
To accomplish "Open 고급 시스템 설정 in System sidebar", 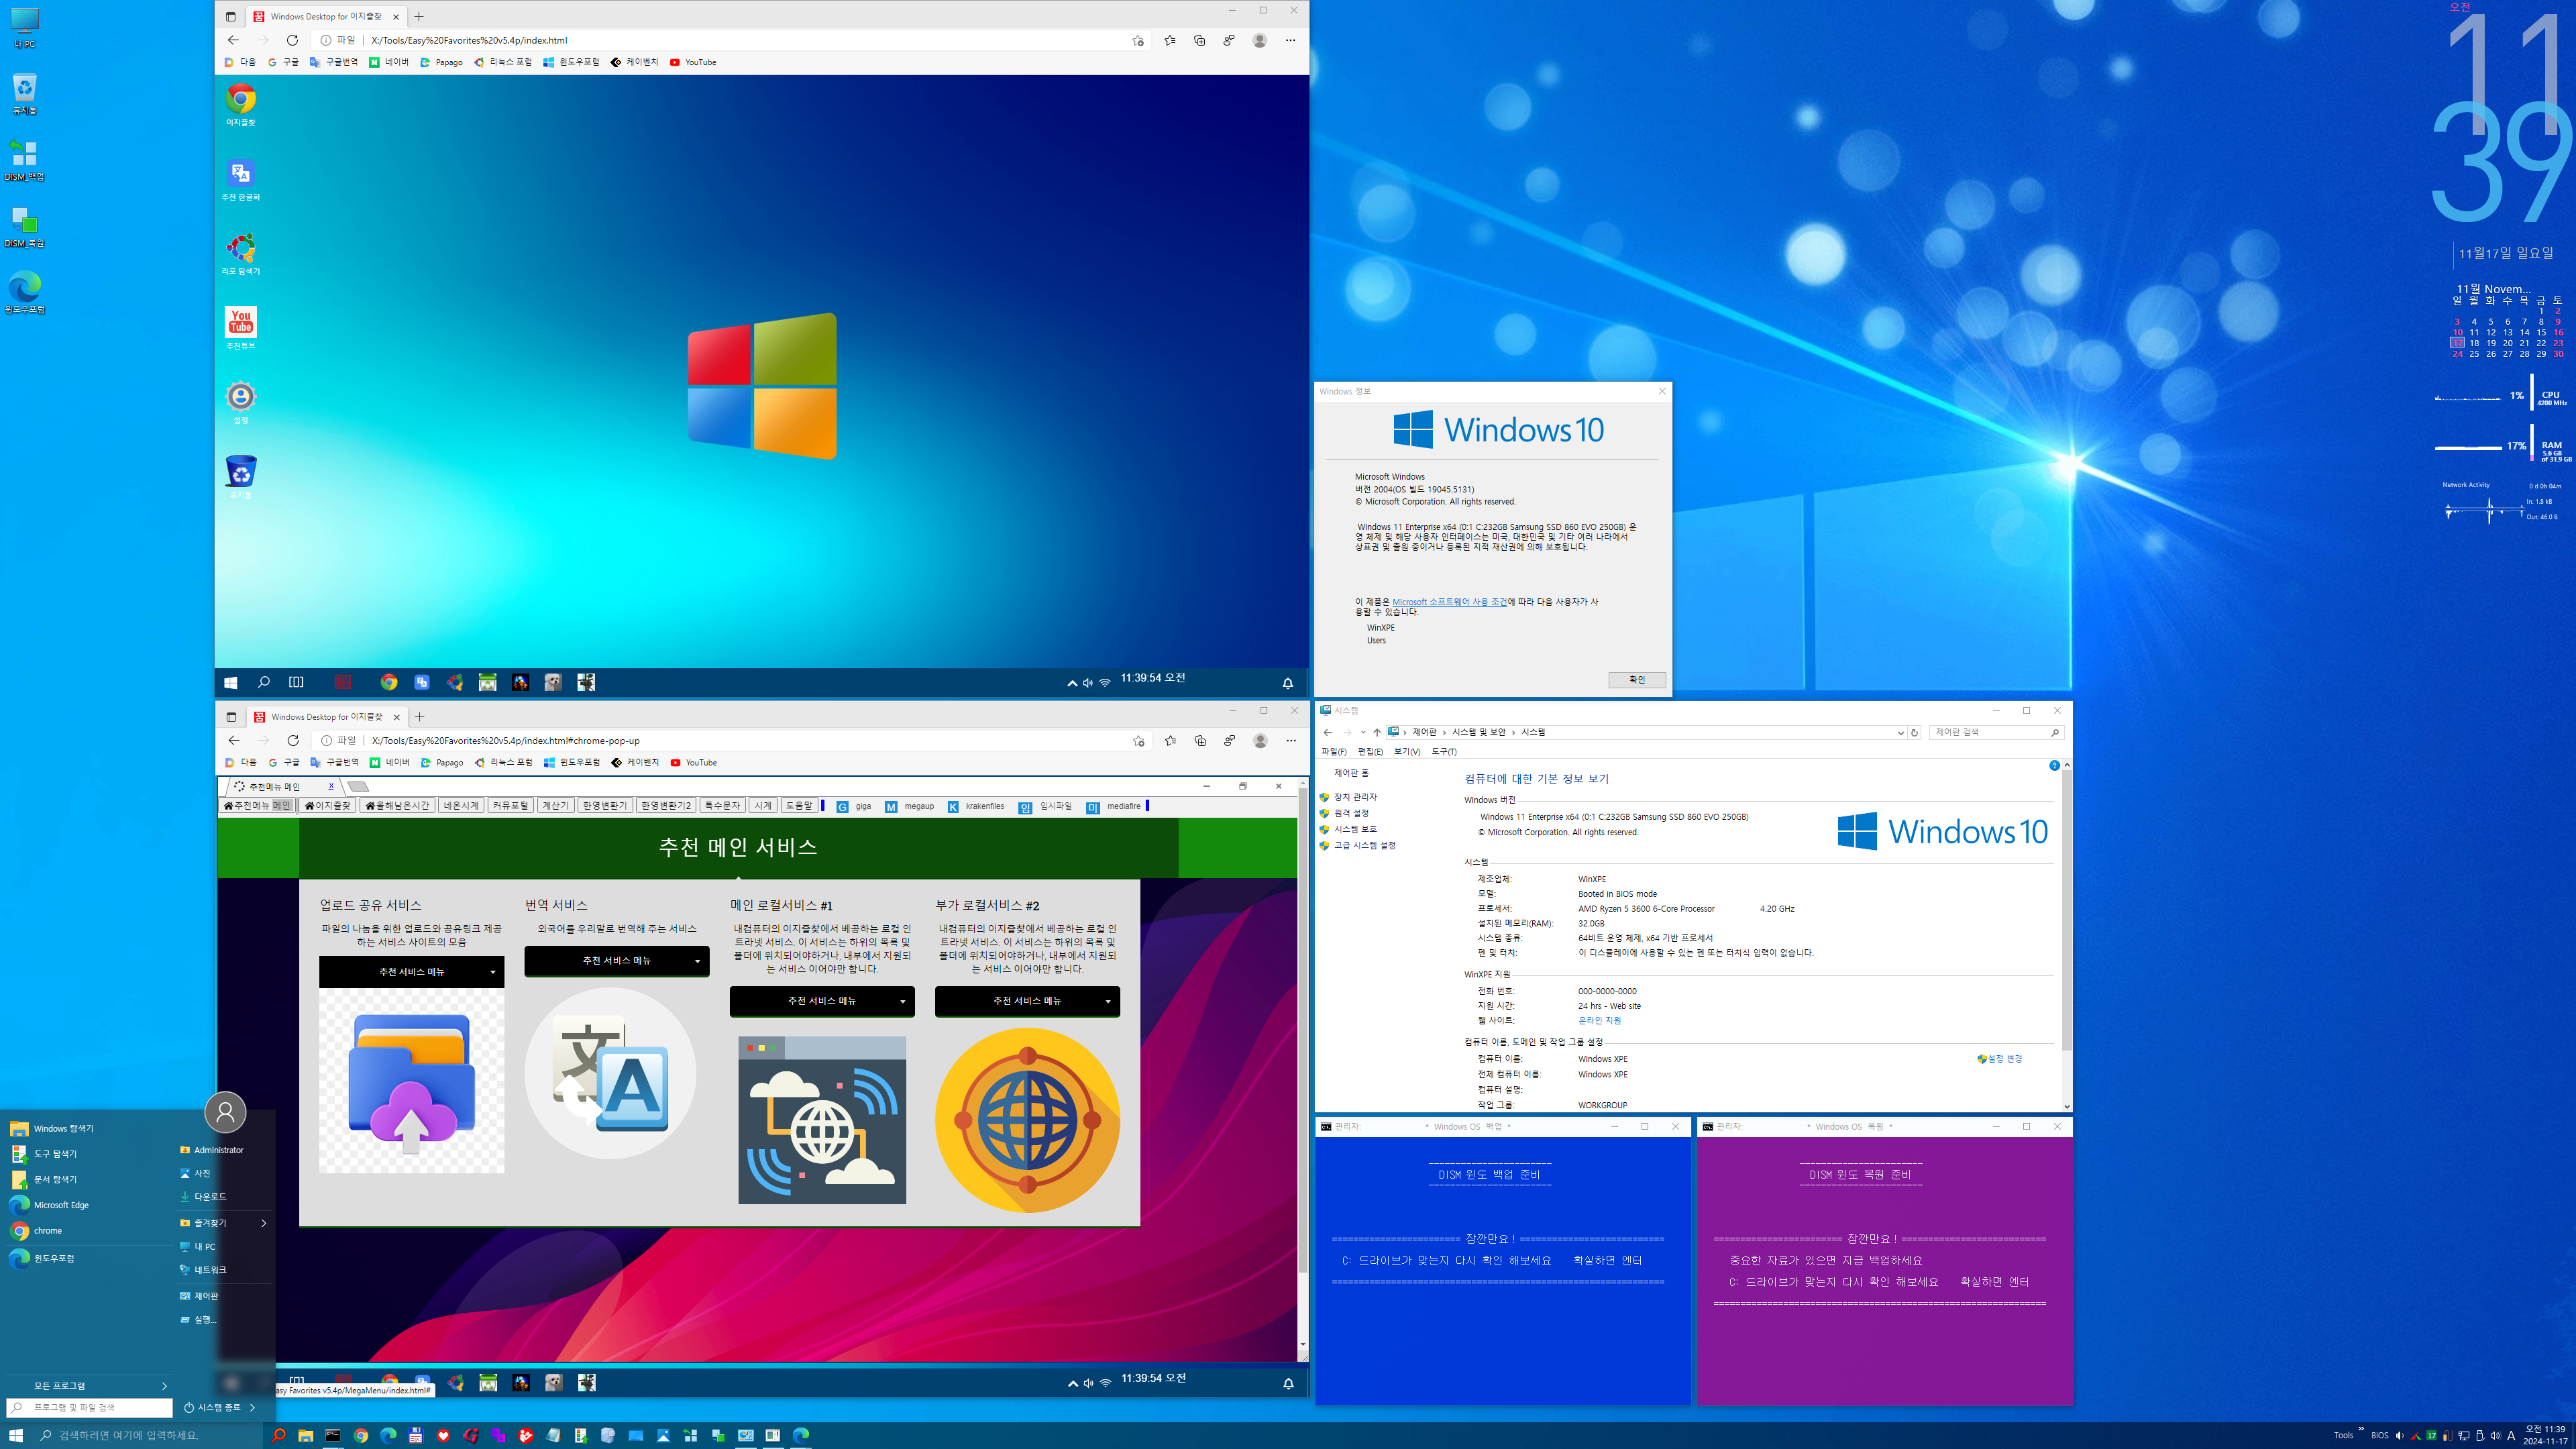I will coord(1364,846).
